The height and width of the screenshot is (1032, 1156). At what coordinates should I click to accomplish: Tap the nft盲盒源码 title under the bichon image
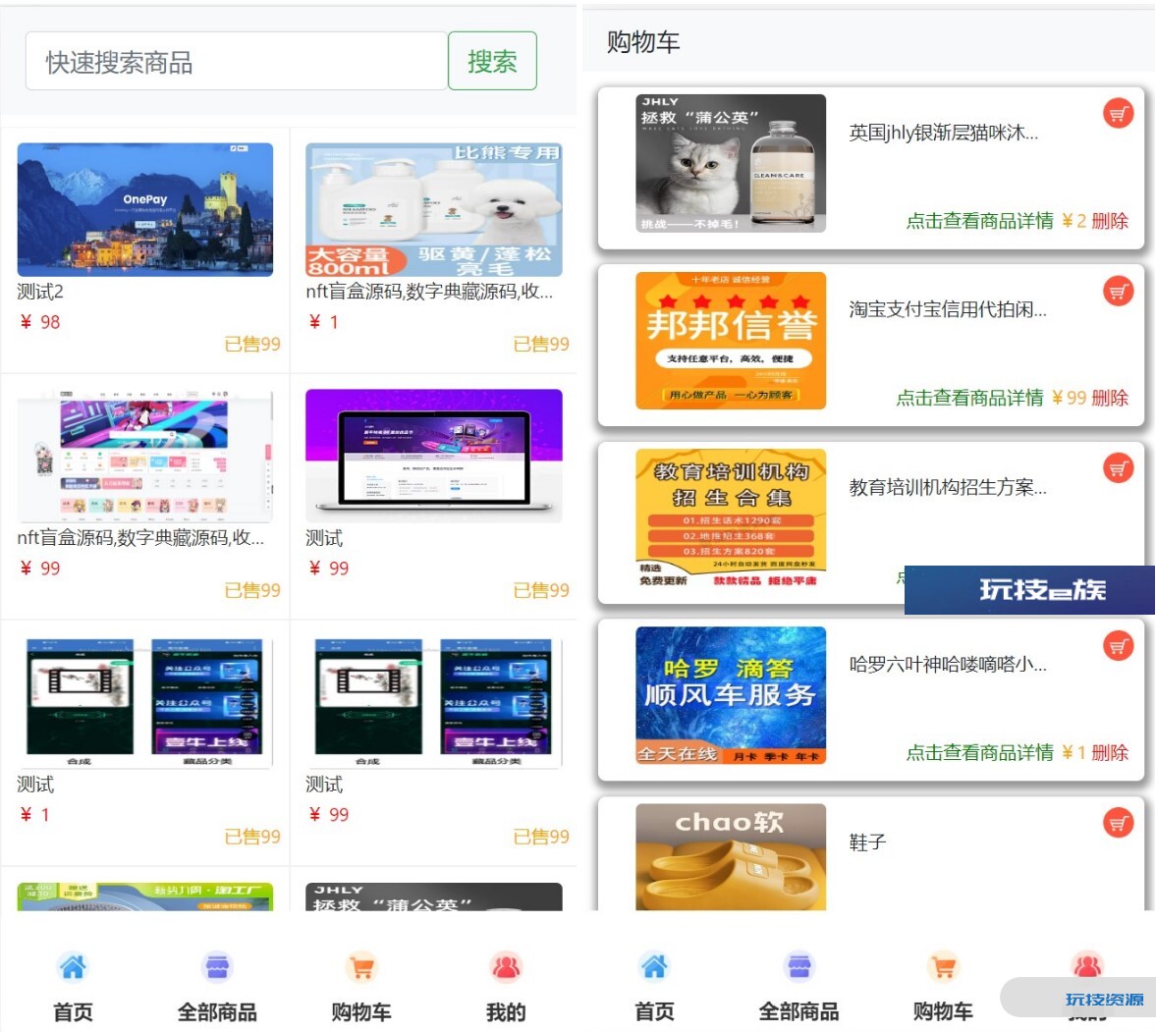pyautogui.click(x=429, y=292)
